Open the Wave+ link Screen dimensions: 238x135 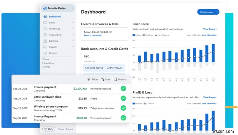pos(45,59)
